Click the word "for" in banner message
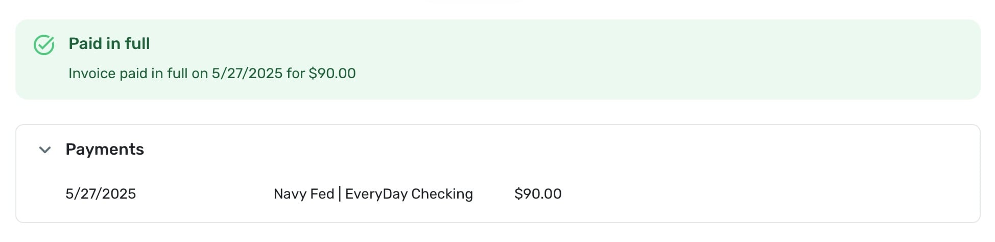 (x=296, y=74)
